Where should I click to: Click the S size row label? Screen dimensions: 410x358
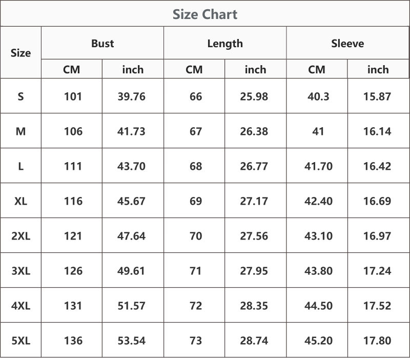20,96
